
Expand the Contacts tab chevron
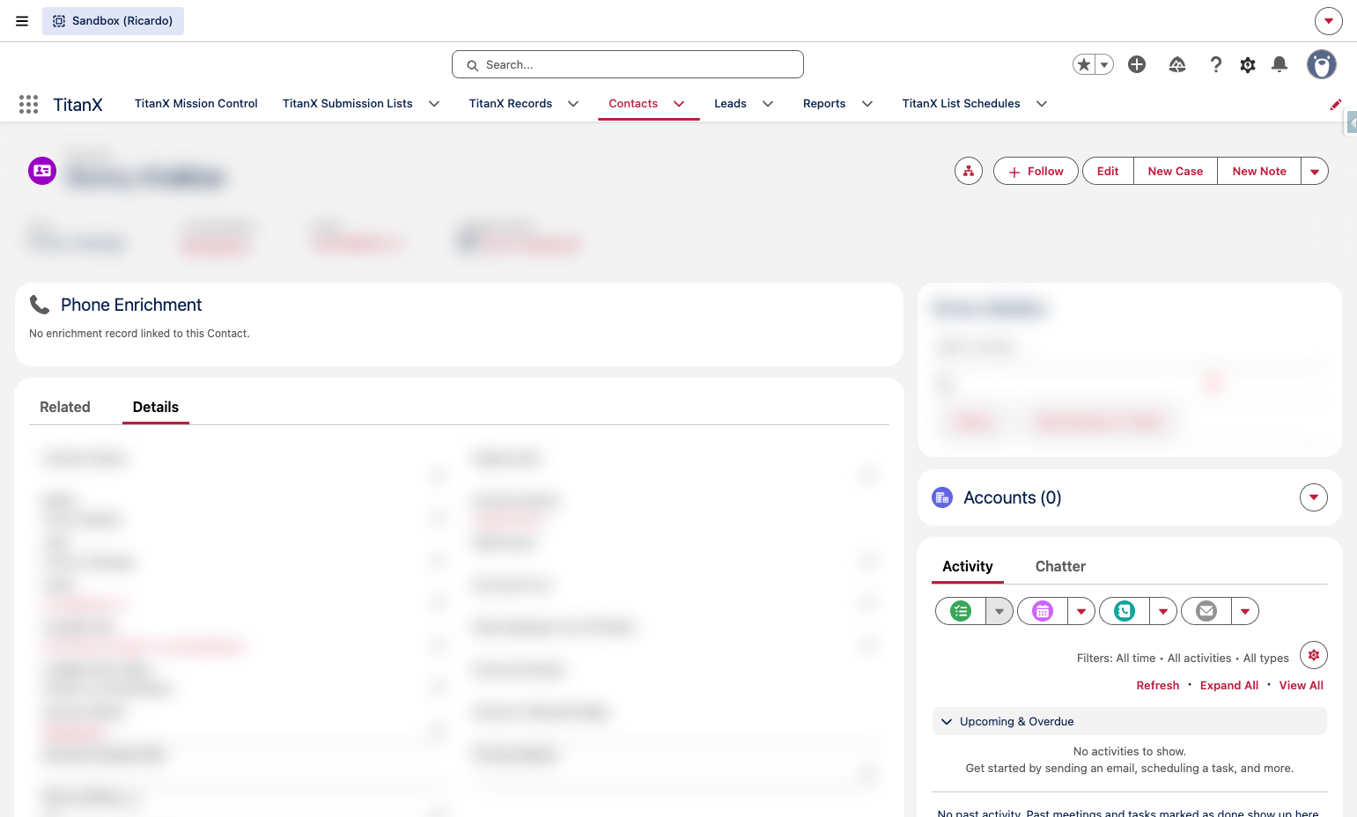(679, 104)
